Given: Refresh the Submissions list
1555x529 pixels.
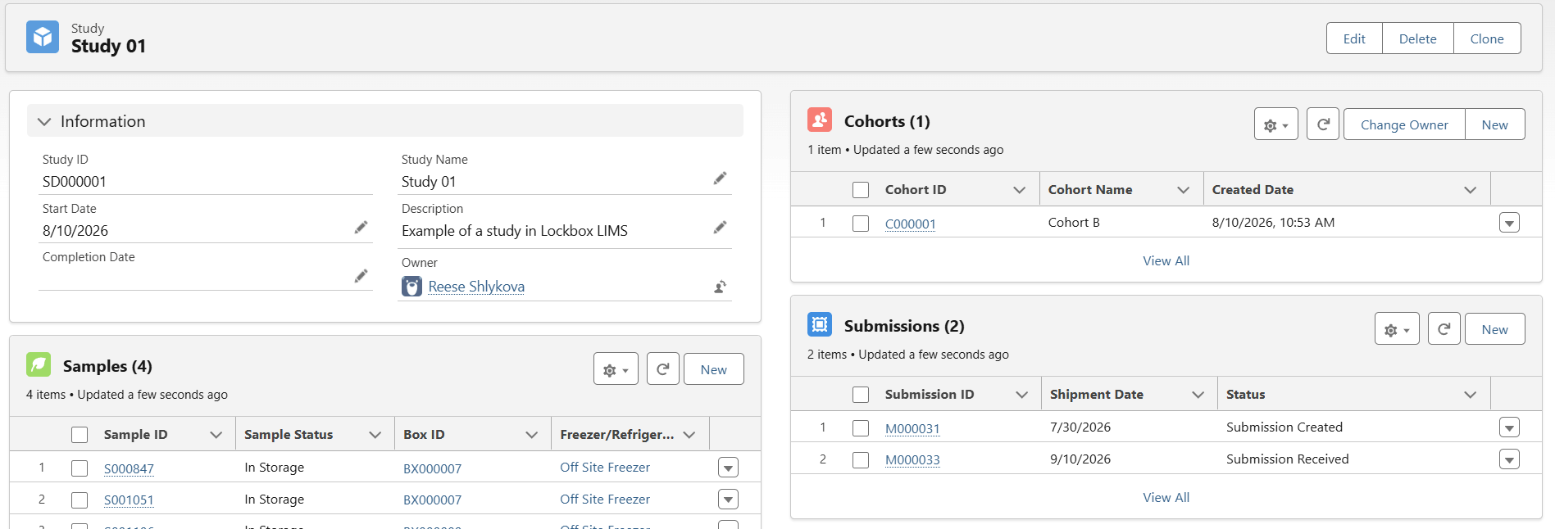Looking at the screenshot, I should point(1444,329).
